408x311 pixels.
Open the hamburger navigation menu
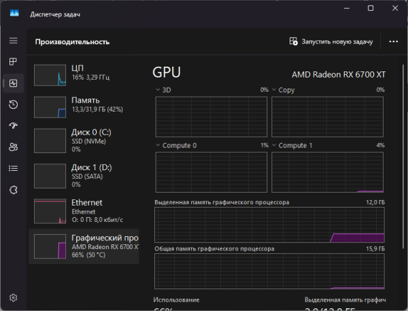point(13,41)
